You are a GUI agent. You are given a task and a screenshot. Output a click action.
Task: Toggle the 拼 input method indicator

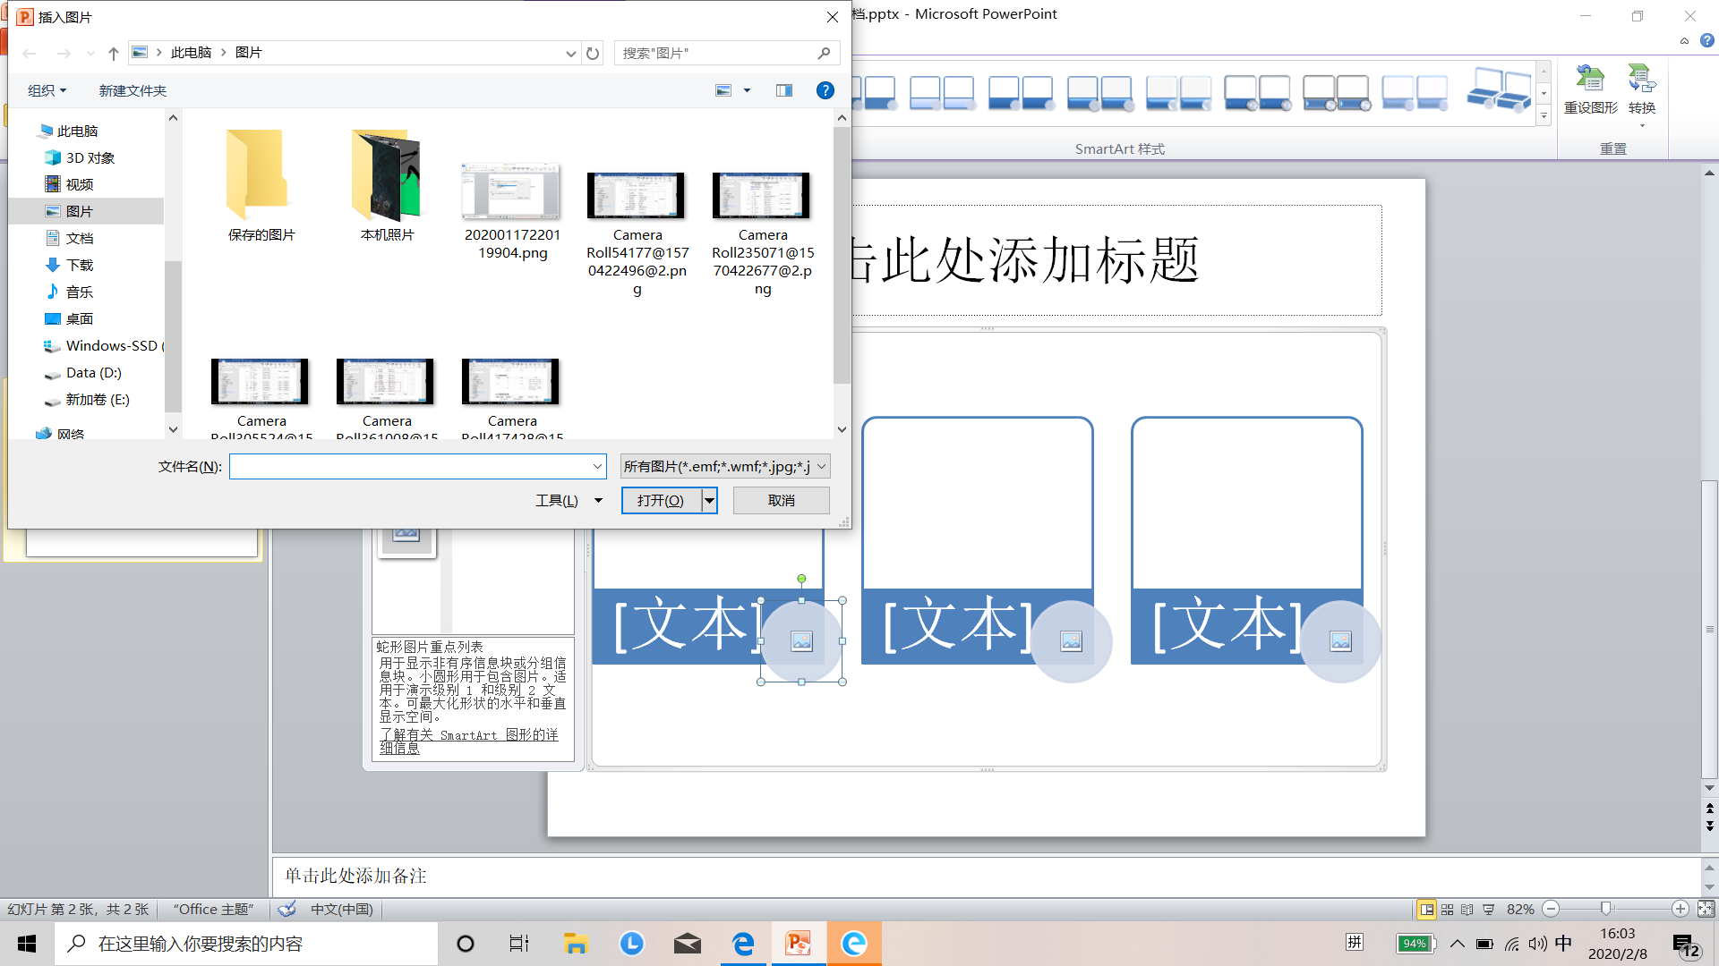1354,943
